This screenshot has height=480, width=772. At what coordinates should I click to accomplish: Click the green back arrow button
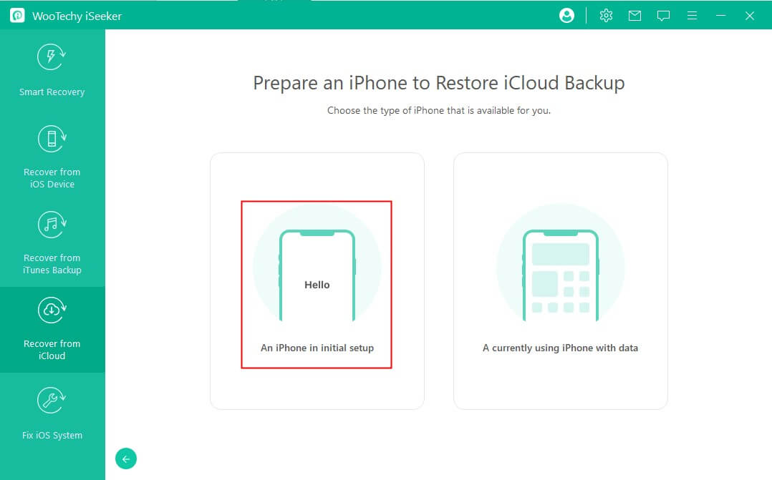pyautogui.click(x=126, y=459)
